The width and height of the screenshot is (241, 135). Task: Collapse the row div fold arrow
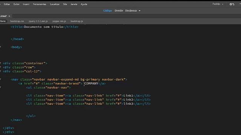1,67
